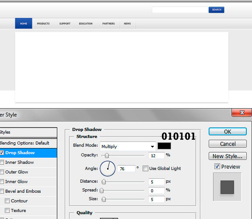
Task: Open the Blend Mode Multiply dropdown
Action: [x=128, y=146]
